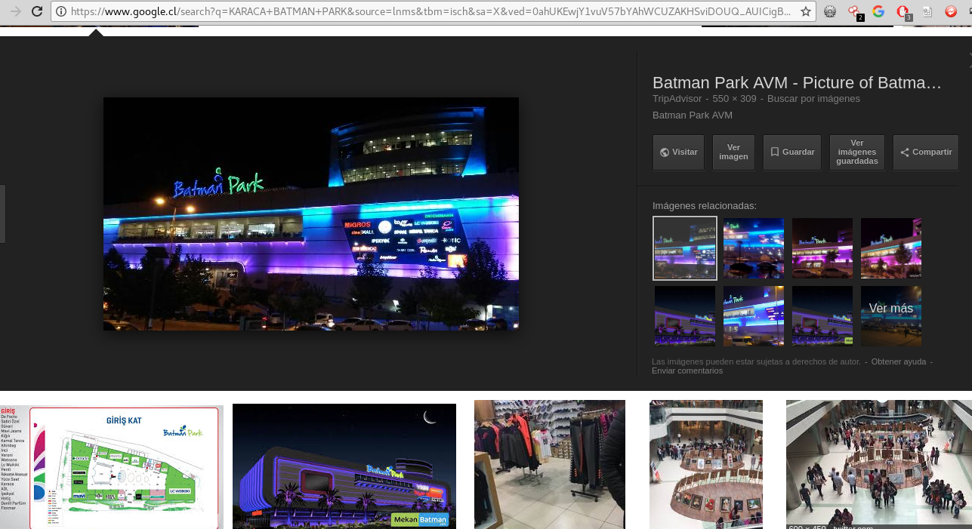The image size is (972, 529).
Task: Click Obtener ayuda link
Action: (x=899, y=361)
